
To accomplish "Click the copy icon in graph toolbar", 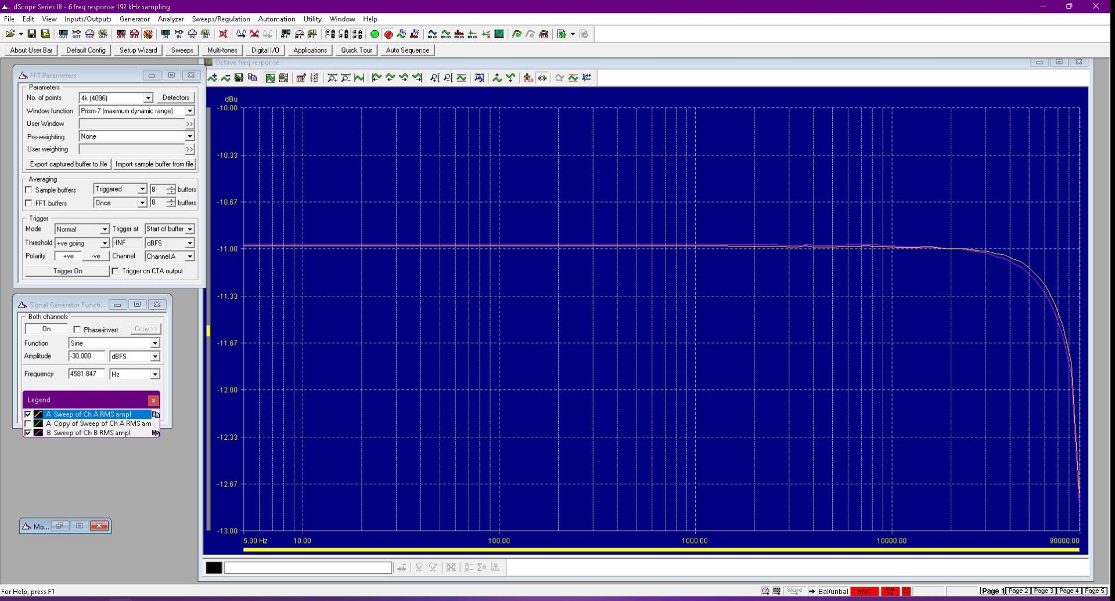I will pyautogui.click(x=252, y=78).
